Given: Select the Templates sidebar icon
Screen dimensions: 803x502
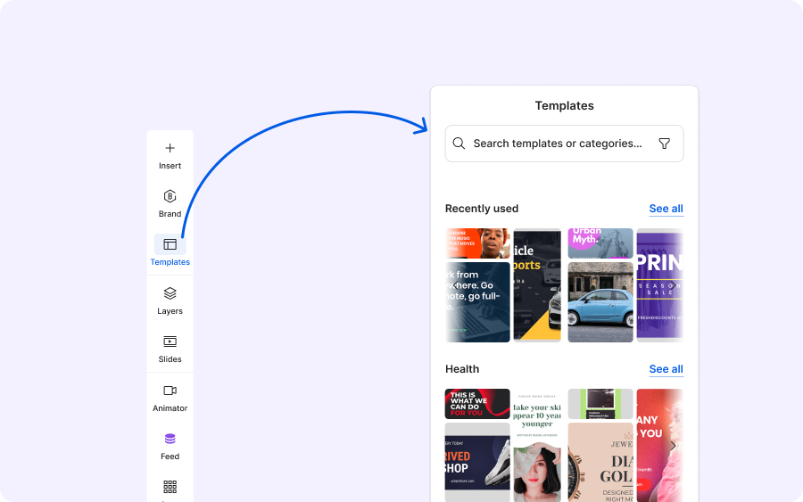Looking at the screenshot, I should point(170,244).
